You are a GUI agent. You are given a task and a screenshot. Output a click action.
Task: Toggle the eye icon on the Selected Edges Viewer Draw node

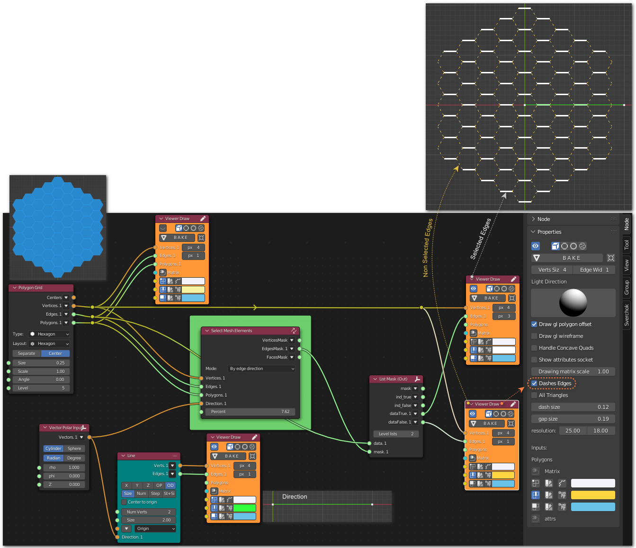tap(473, 289)
